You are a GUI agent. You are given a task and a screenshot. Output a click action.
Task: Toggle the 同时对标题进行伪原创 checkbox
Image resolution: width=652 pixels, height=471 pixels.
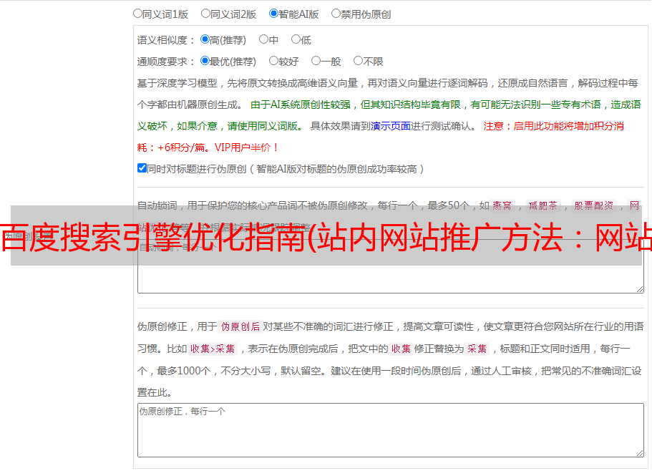click(142, 168)
